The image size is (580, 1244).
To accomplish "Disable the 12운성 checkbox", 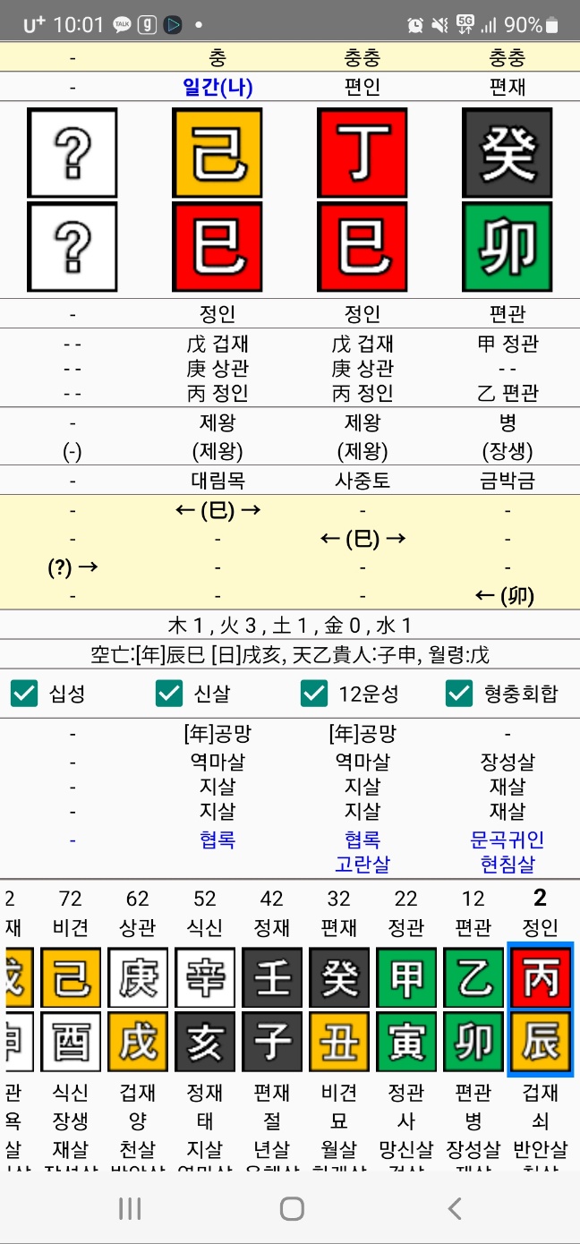I will [x=314, y=693].
